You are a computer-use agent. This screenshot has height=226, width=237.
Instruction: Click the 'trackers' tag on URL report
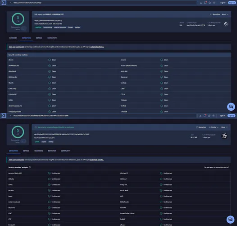(x=77, y=27)
